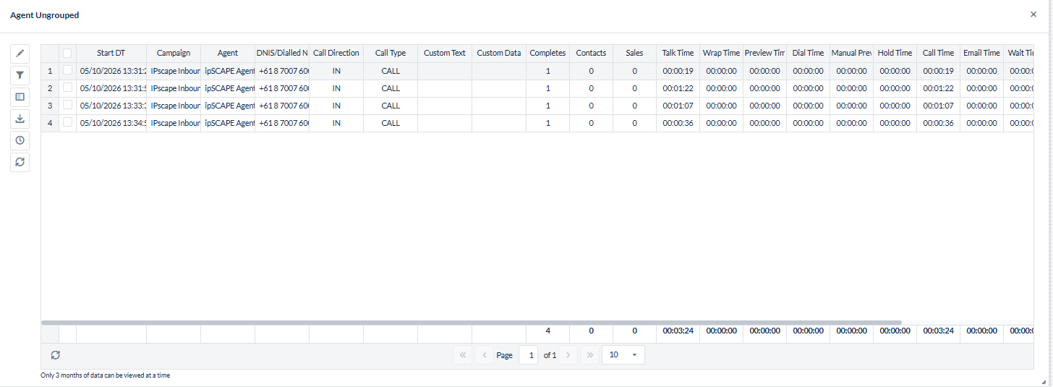The width and height of the screenshot is (1053, 387).
Task: Select Talk Time cell 00:01:07
Action: coord(678,106)
